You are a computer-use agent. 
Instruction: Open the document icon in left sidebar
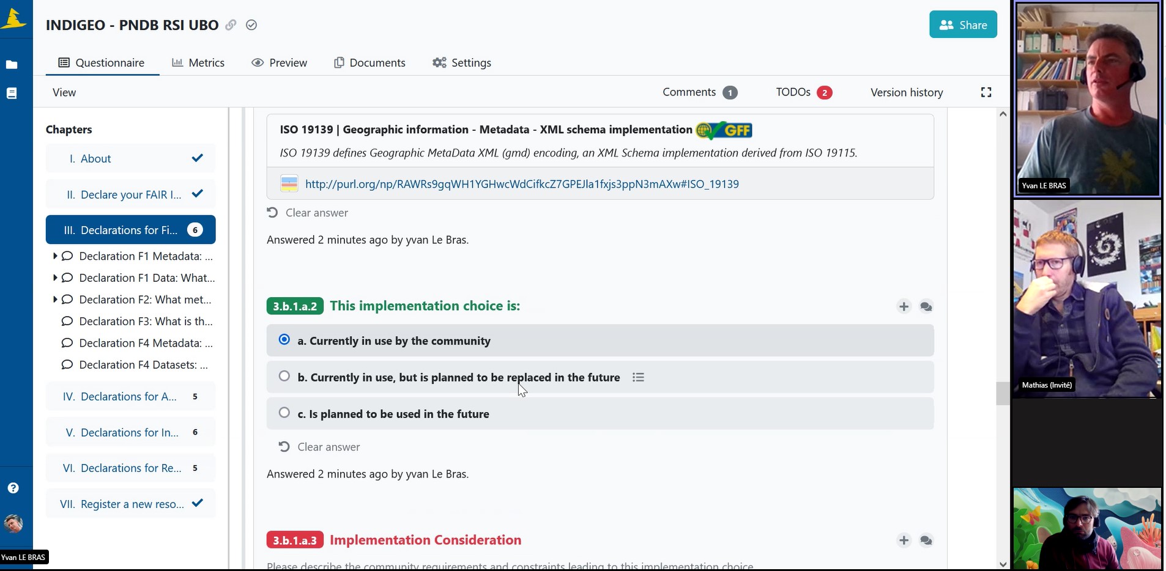pyautogui.click(x=12, y=93)
